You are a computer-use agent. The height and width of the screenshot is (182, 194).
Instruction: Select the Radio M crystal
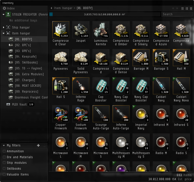(161, 142)
